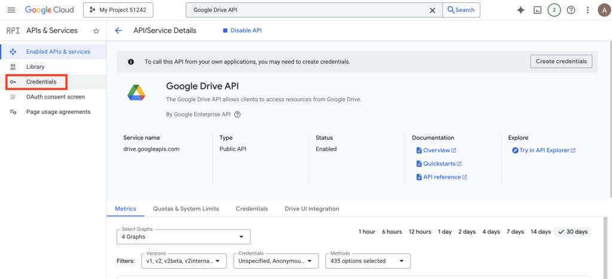This screenshot has height=279, width=612.
Task: Click the three-dot settings menu icon
Action: click(587, 10)
